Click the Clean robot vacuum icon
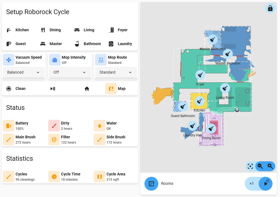Image resolution: width=280 pixels, height=197 pixels. (x=9, y=89)
